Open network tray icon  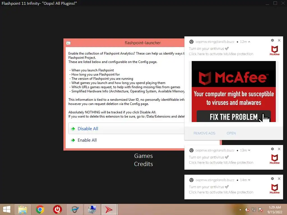[x=254, y=210]
